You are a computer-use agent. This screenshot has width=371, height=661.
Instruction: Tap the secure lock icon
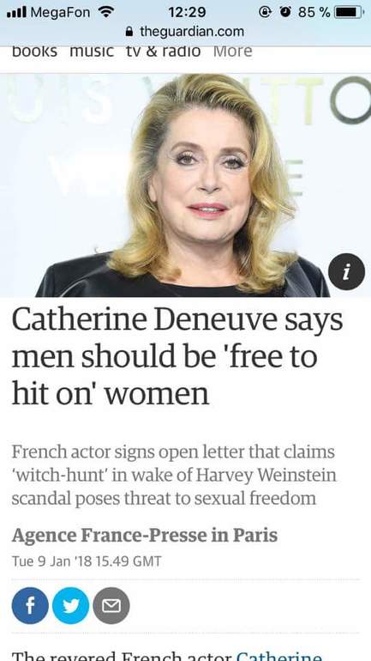tap(130, 32)
